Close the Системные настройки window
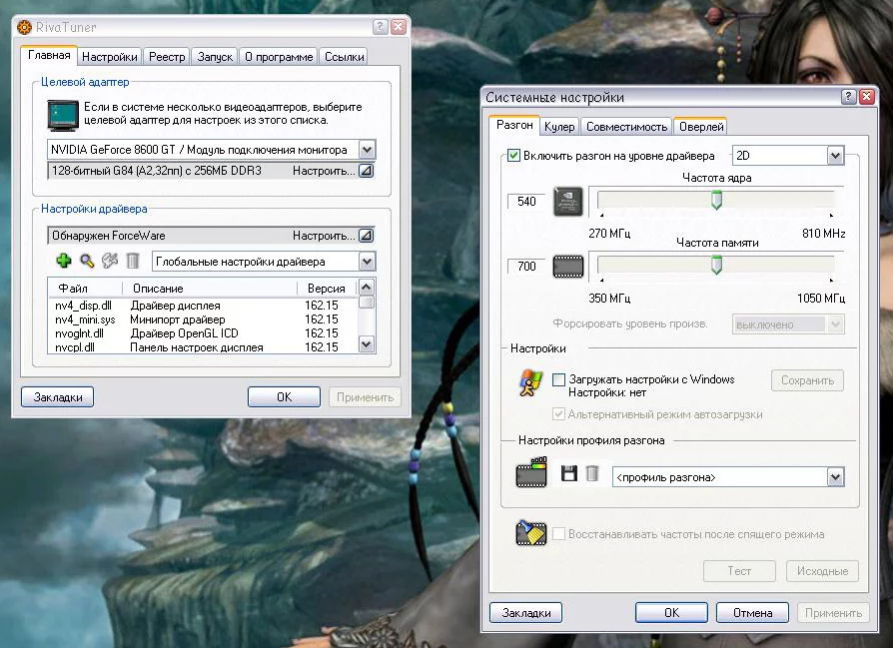This screenshot has width=893, height=648. point(867,96)
